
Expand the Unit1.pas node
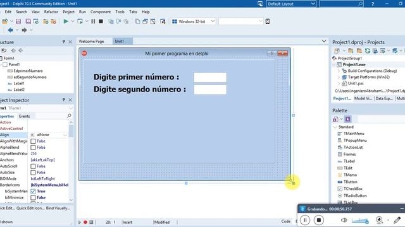click(339, 83)
